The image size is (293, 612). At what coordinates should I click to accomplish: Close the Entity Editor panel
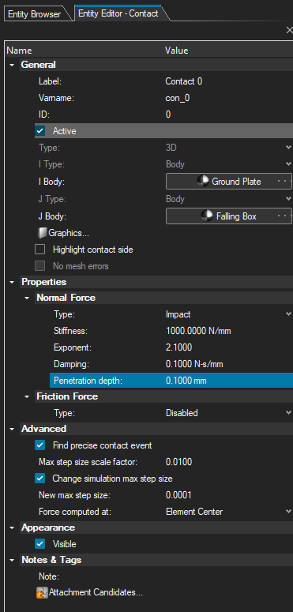coord(289,31)
